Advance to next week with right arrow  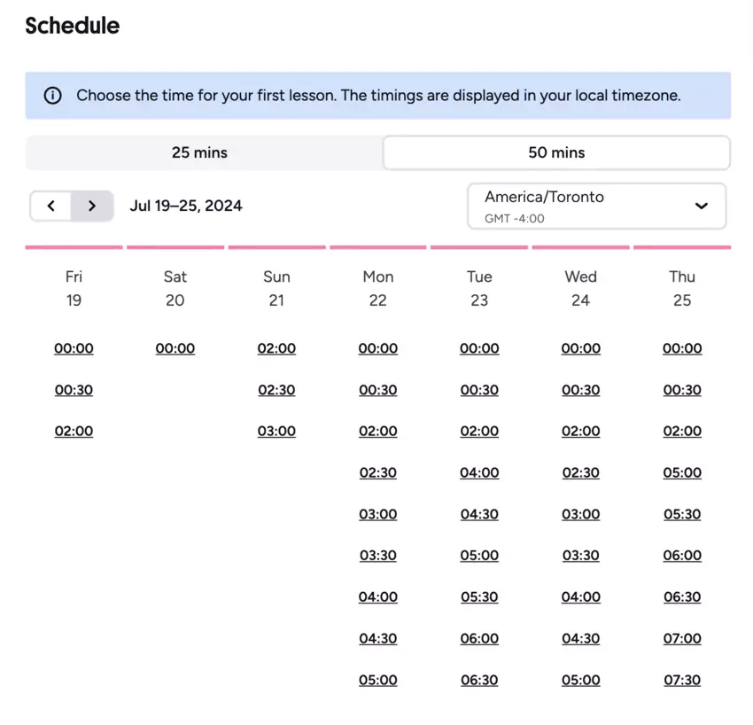pos(92,206)
